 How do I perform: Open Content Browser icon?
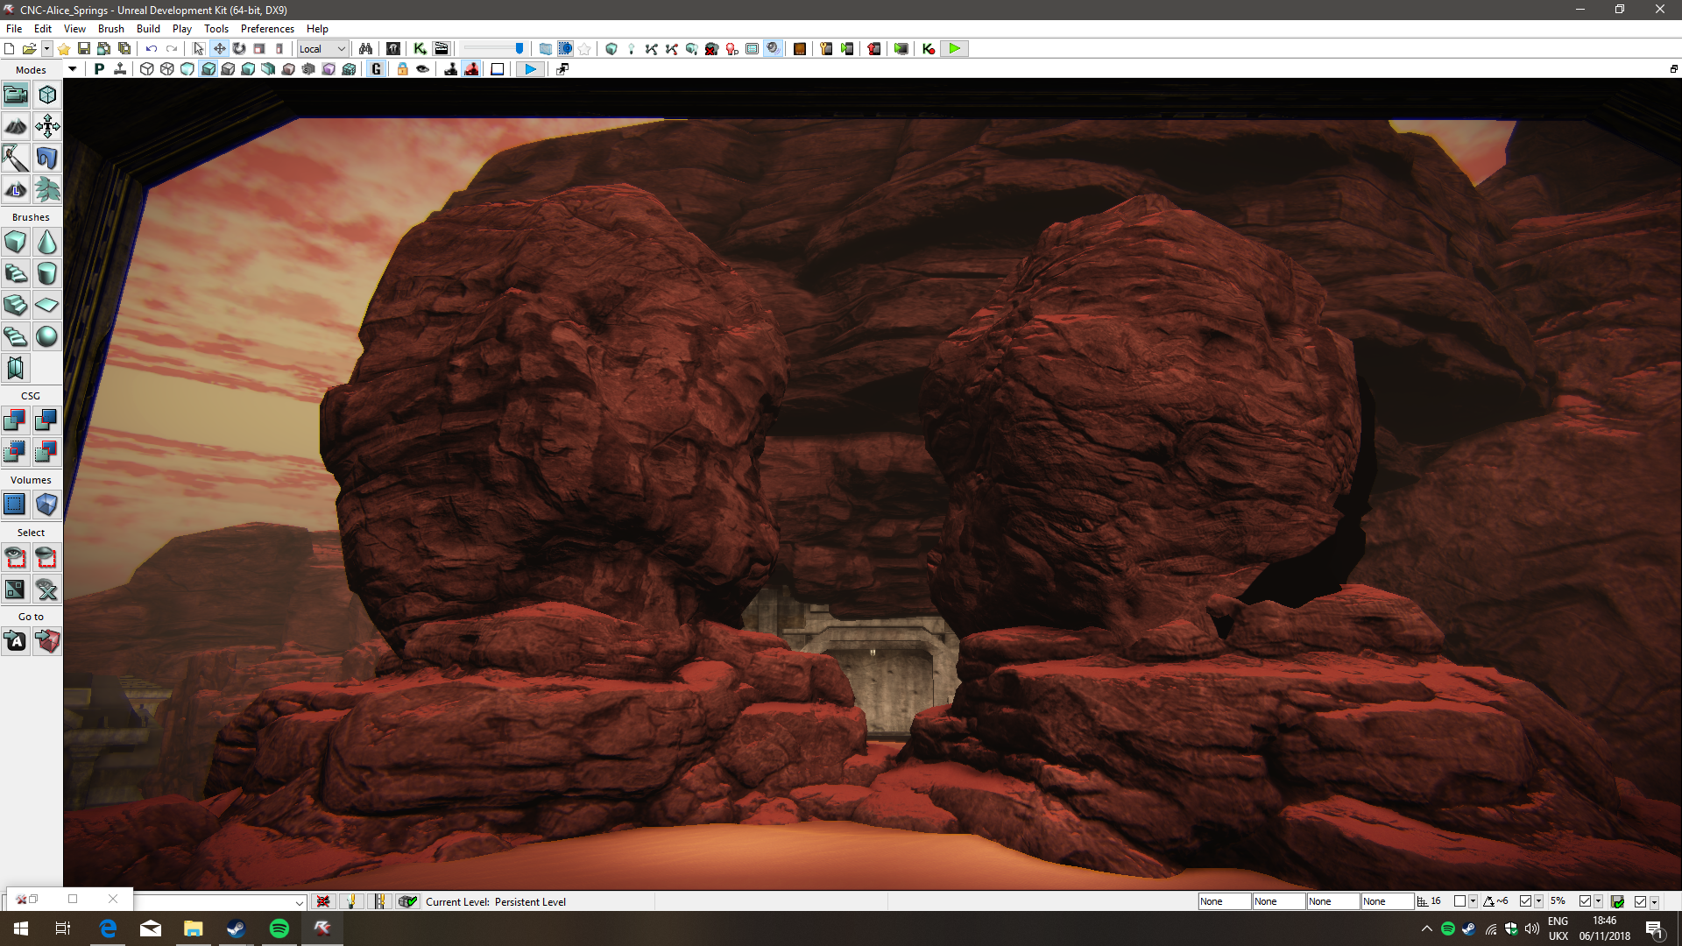coord(393,49)
